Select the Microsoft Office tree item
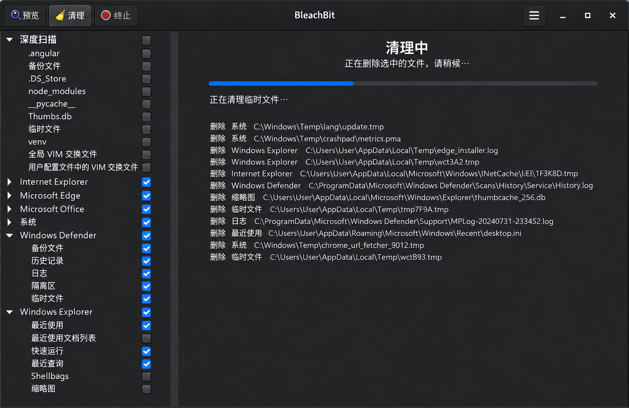The width and height of the screenshot is (629, 408). (x=52, y=209)
